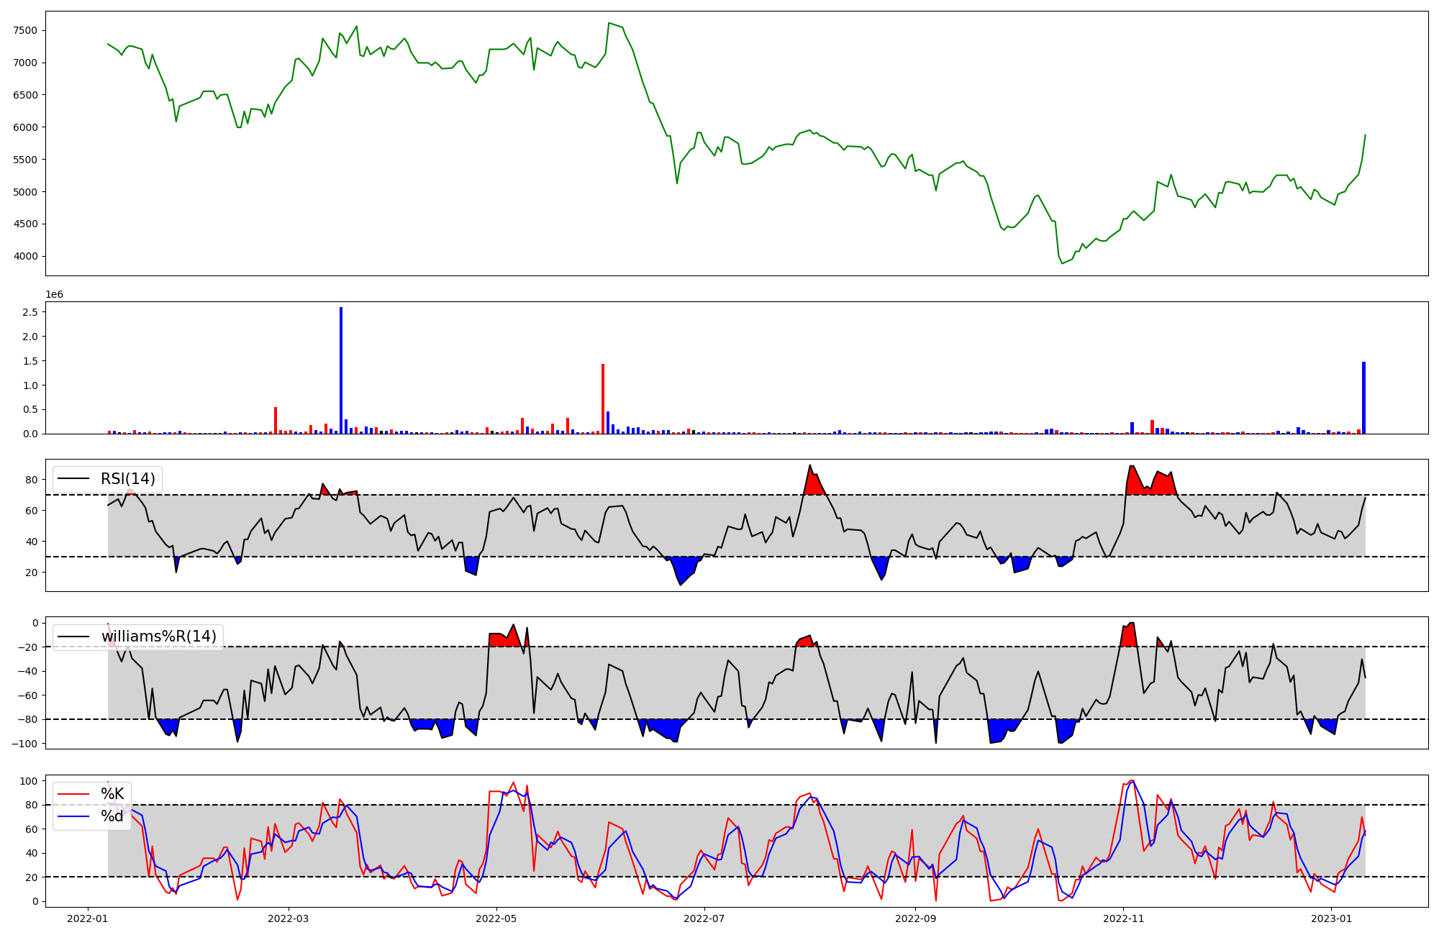The width and height of the screenshot is (1439, 935).
Task: Click the 7500 price axis label
Action: click(25, 30)
